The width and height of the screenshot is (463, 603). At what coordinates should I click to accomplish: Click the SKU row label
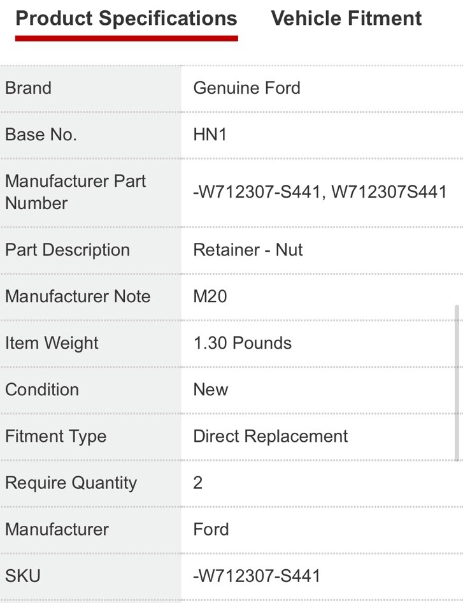tap(23, 576)
